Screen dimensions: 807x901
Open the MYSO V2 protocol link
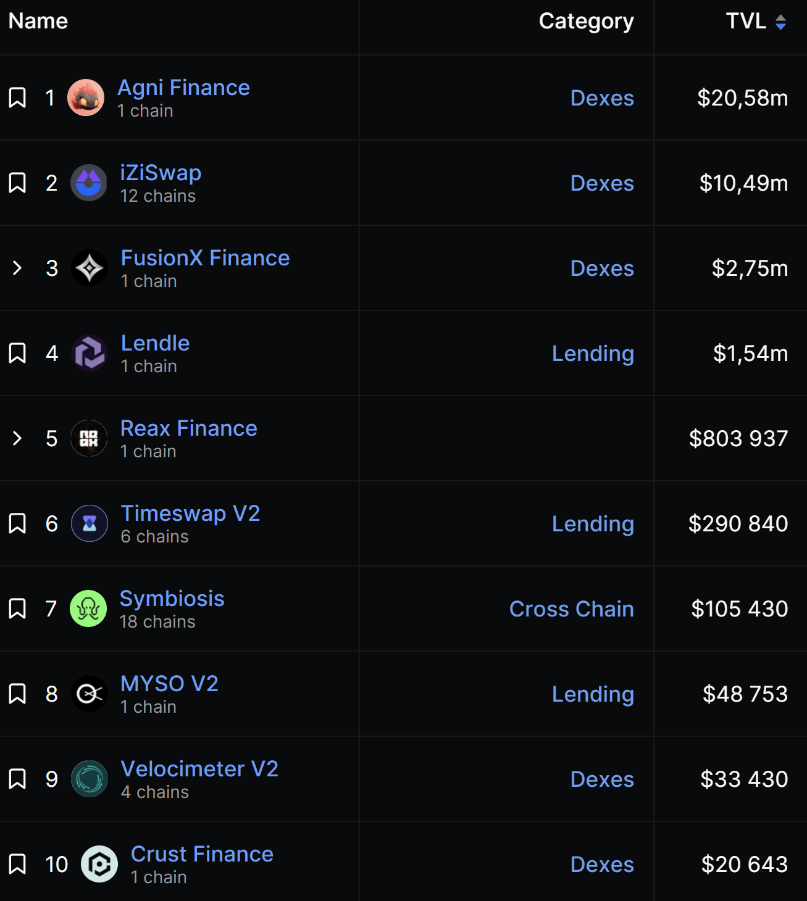tap(169, 684)
